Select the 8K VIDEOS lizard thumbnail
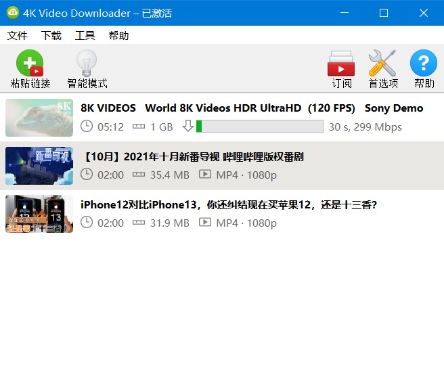444x381 pixels. click(x=39, y=118)
